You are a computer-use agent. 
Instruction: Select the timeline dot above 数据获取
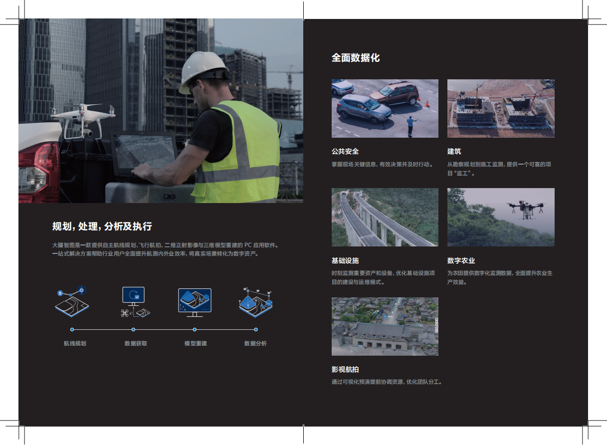click(x=133, y=330)
